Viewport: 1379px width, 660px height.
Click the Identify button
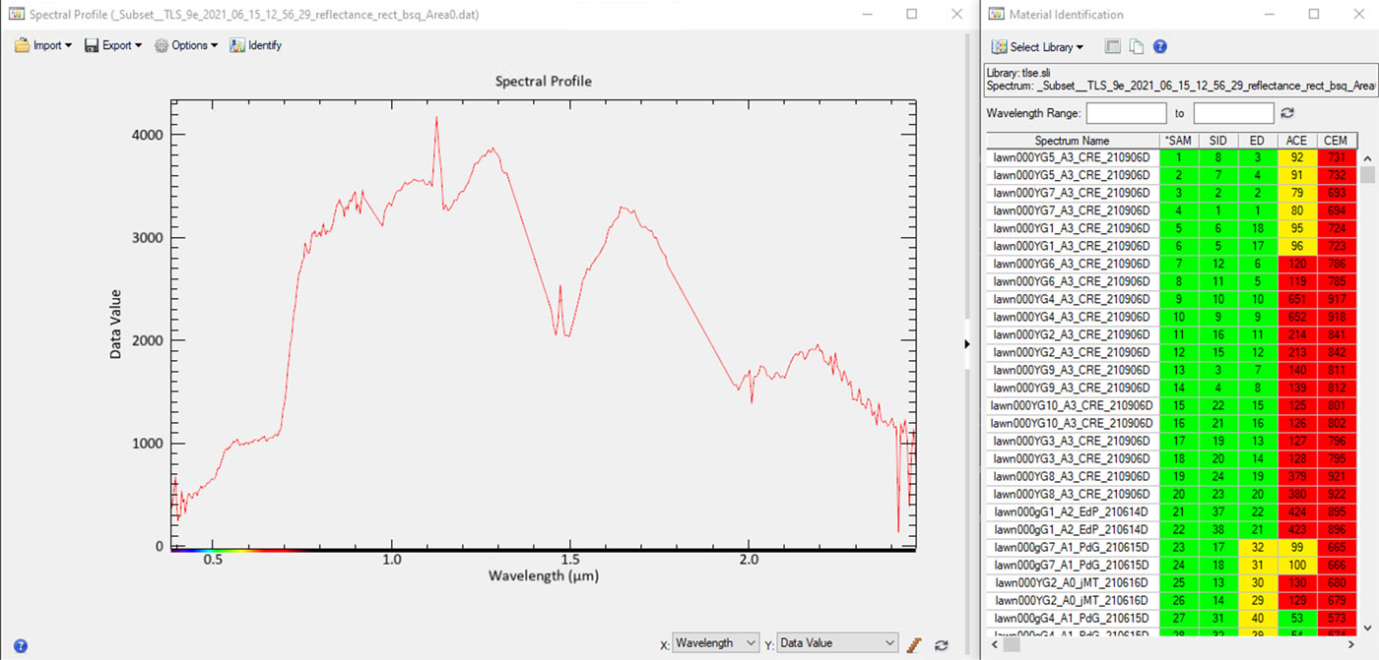[255, 45]
